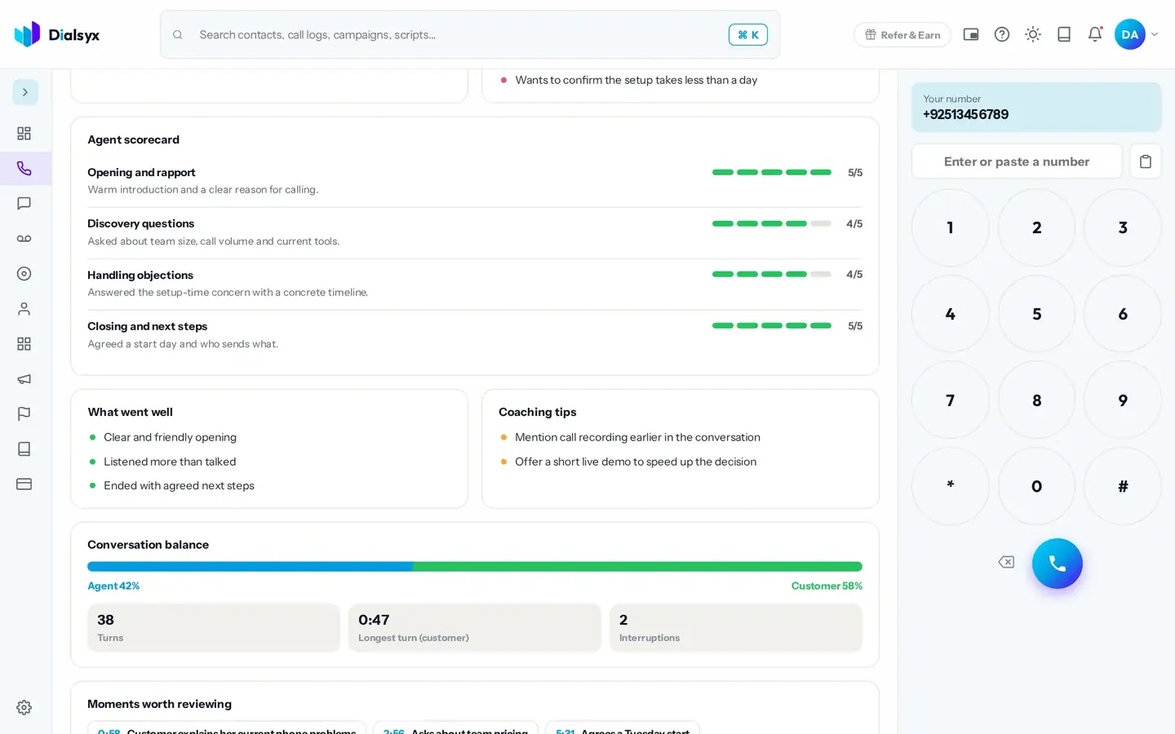
Task: Open the campaigns megaphone sidebar icon
Action: (x=24, y=379)
